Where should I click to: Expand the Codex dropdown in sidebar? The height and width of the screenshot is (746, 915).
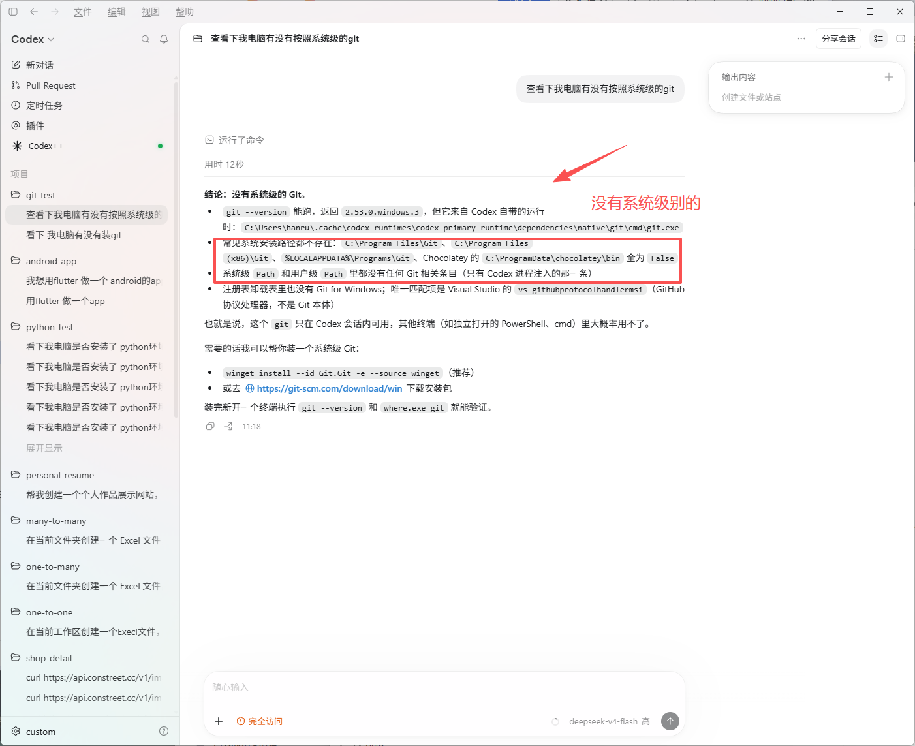(33, 39)
